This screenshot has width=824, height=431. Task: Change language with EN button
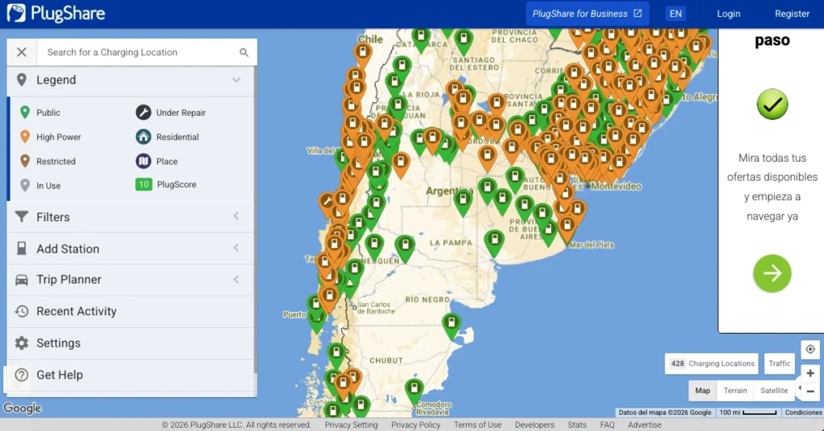tap(675, 14)
